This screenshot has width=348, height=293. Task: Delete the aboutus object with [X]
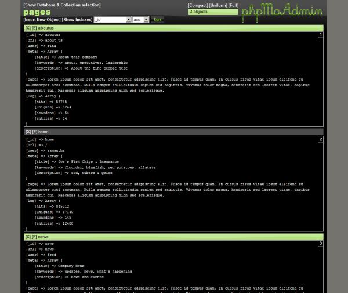[x=28, y=28]
